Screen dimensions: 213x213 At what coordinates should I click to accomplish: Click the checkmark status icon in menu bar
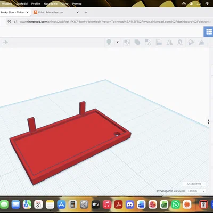tap(184, 4)
